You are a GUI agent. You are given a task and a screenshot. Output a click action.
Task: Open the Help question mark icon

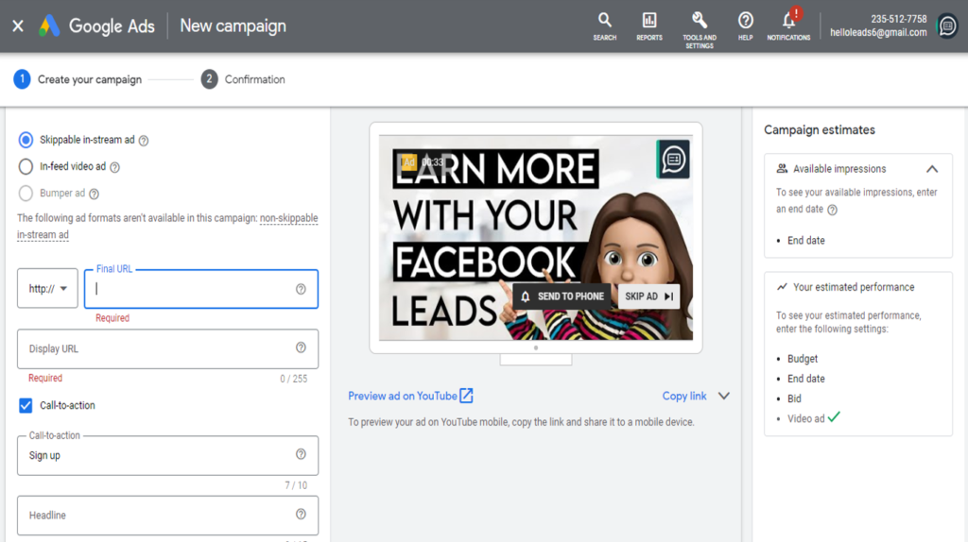745,26
